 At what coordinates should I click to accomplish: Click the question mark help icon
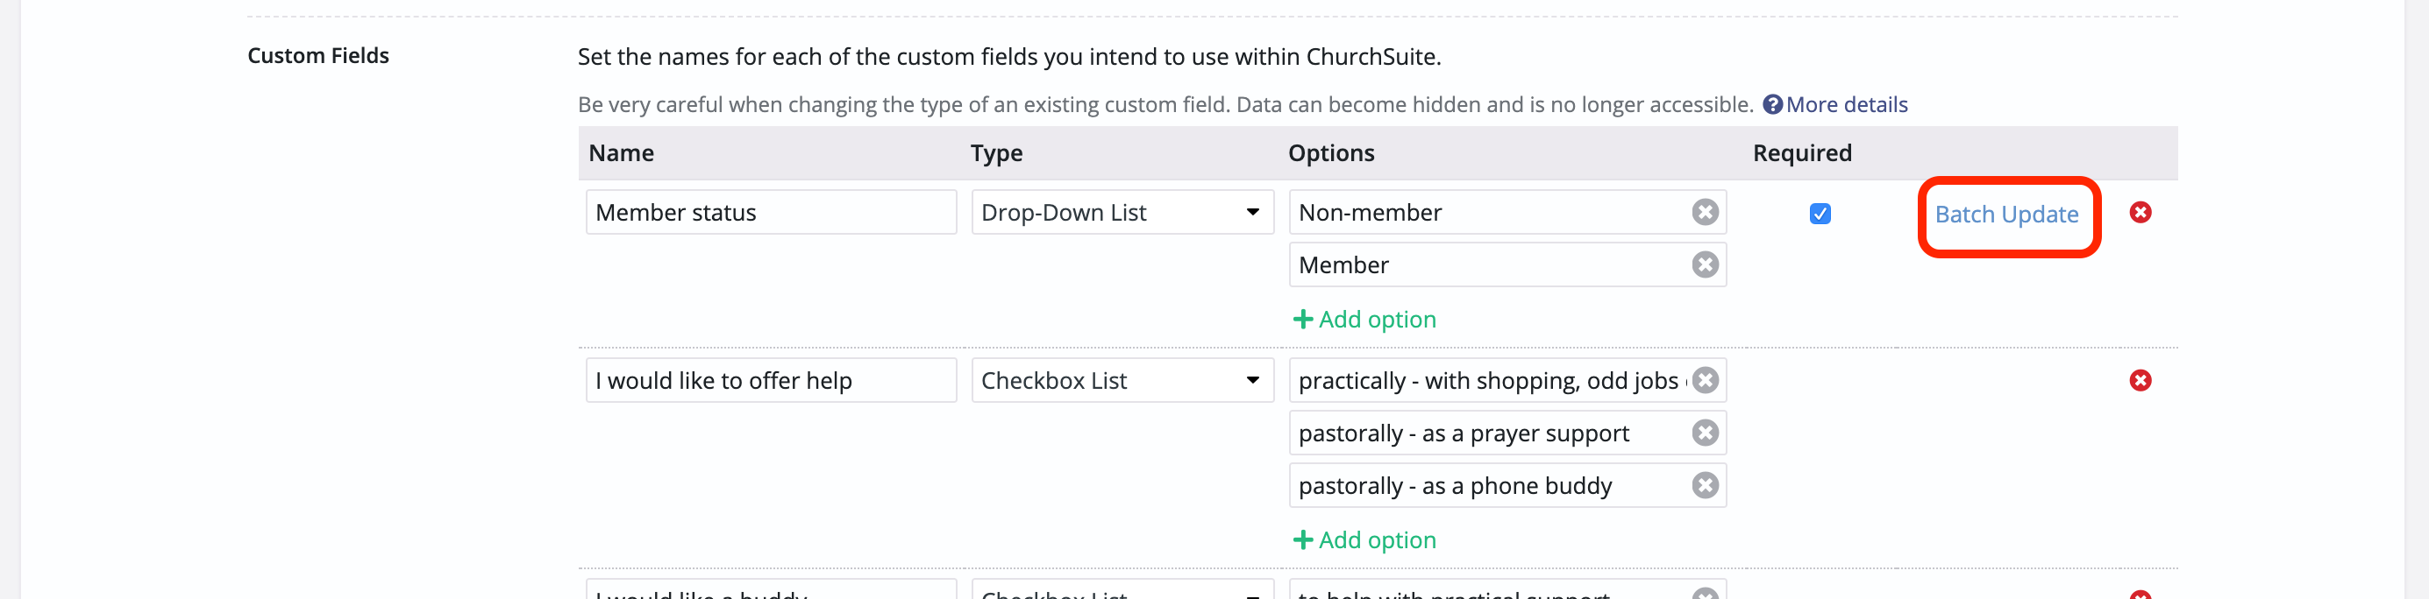point(1772,104)
